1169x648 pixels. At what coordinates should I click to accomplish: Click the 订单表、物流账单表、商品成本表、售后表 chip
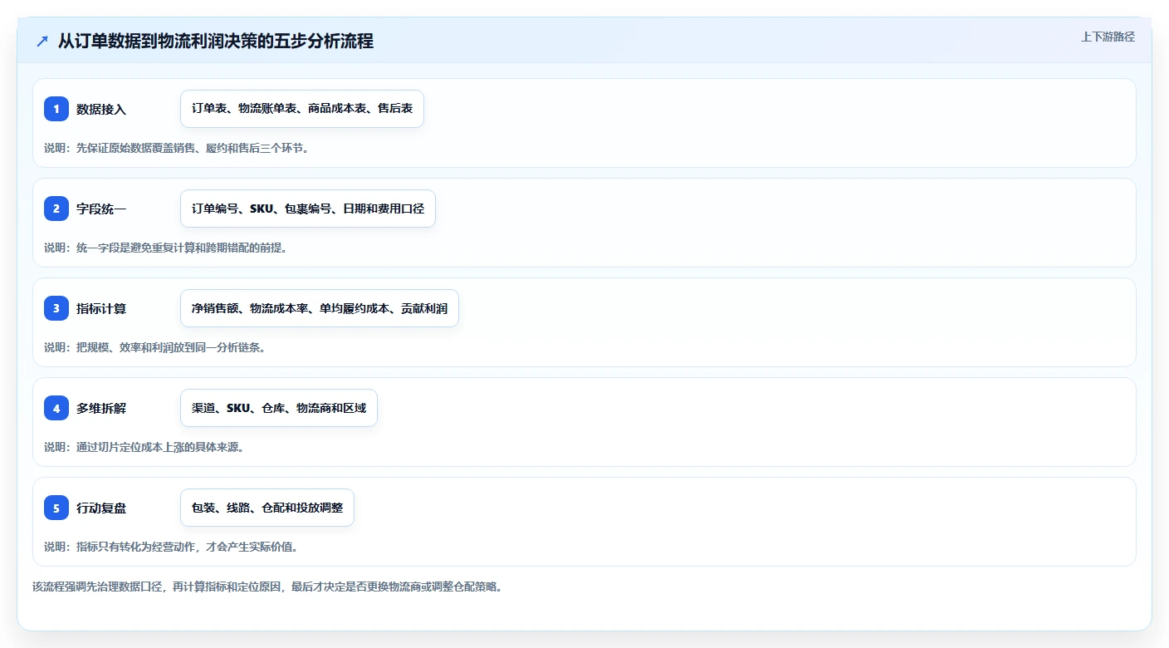coord(302,109)
